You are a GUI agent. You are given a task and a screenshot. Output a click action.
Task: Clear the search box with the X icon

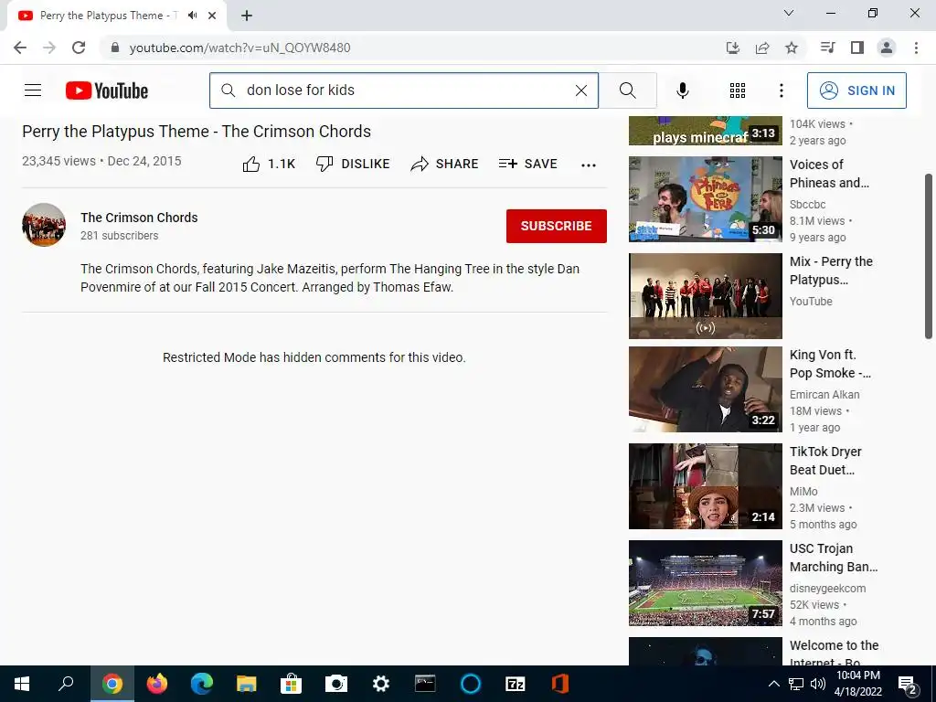click(x=580, y=90)
